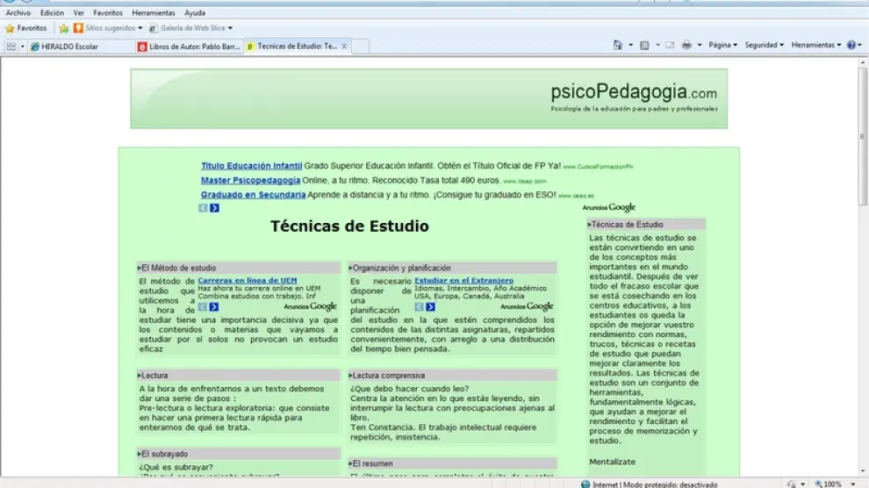Click the Help question mark icon
869x488 pixels.
click(x=851, y=45)
